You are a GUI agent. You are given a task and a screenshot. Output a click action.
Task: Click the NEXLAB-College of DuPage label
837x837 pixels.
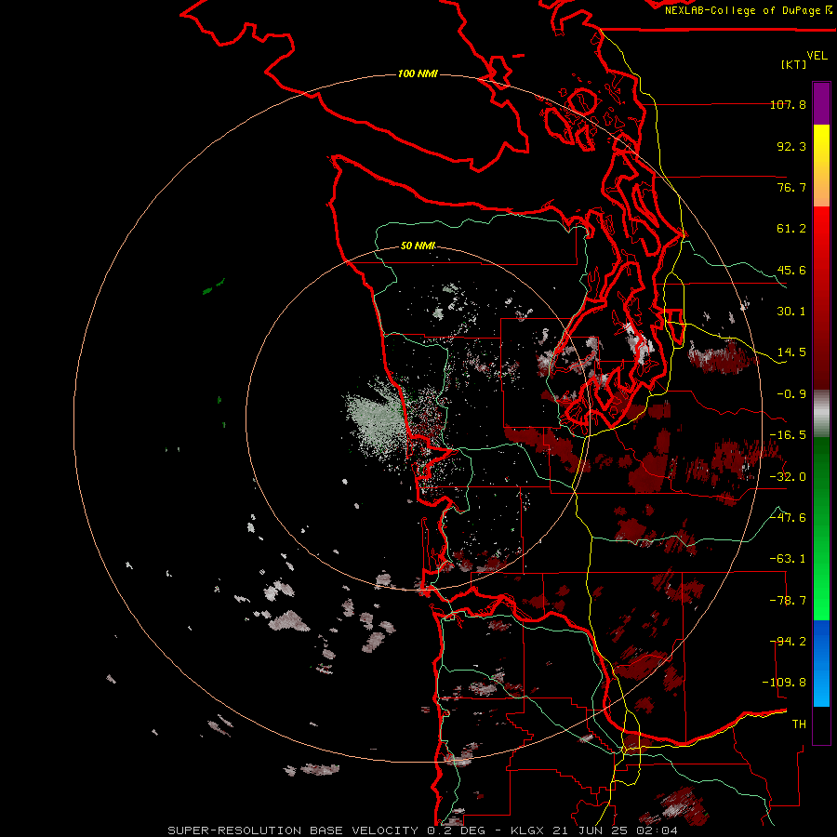(748, 10)
